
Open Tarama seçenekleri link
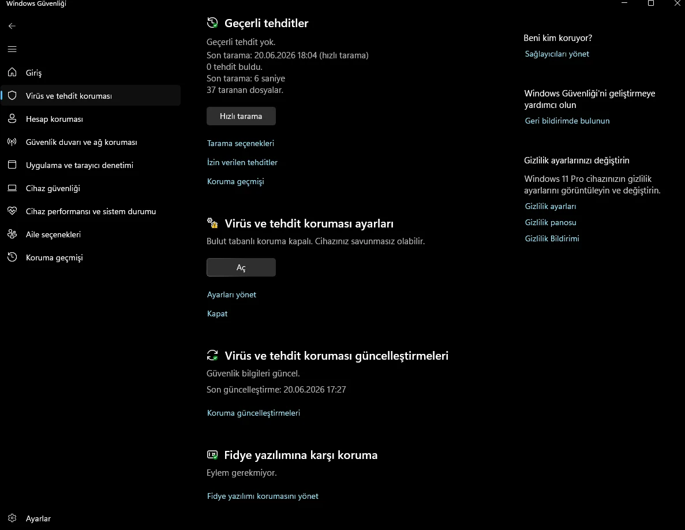pos(240,143)
